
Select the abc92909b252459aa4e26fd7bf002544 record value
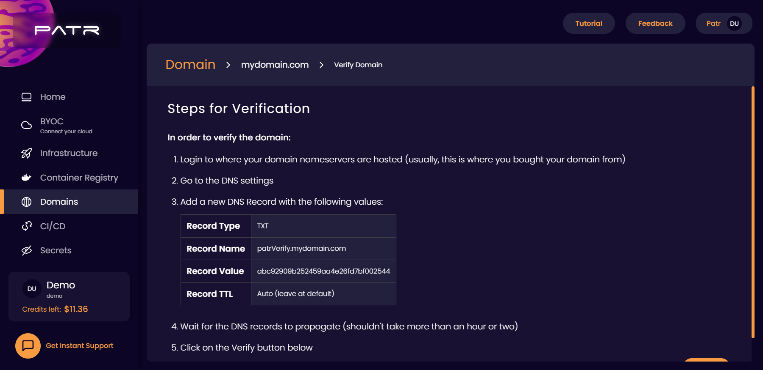click(x=323, y=271)
